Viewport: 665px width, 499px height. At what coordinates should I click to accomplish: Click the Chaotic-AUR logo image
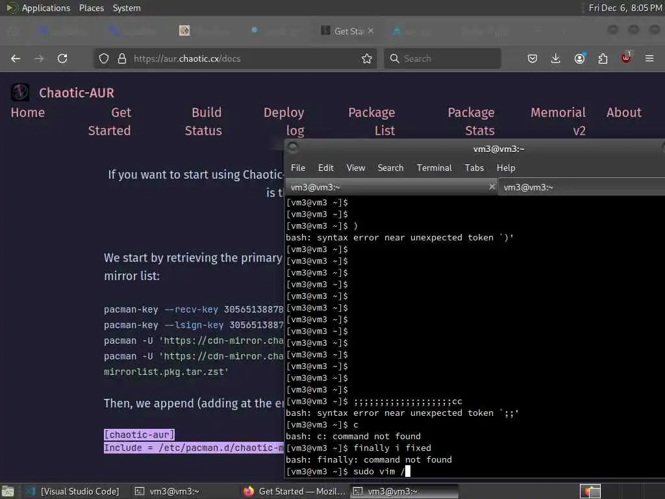click(20, 92)
